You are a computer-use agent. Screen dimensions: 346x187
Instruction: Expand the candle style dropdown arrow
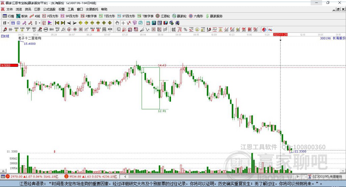point(40,23)
